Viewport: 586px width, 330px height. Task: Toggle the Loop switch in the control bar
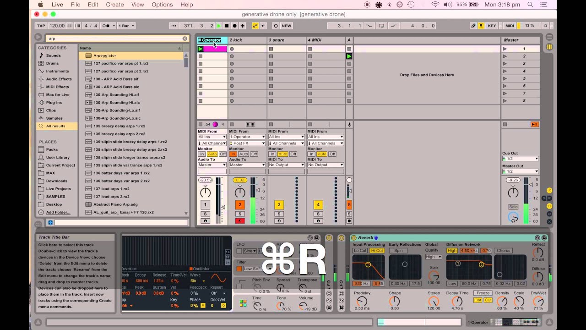coord(381,26)
